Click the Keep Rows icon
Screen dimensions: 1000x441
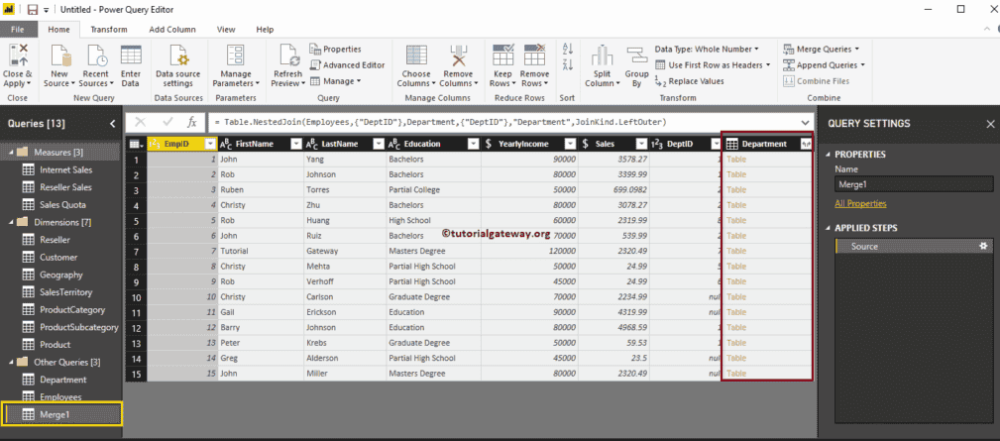click(503, 56)
